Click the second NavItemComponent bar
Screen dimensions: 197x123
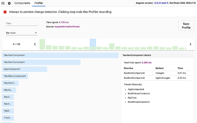41,62
